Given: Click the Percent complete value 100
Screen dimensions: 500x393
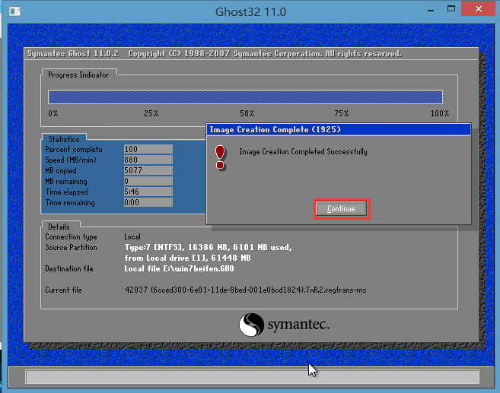Looking at the screenshot, I should point(148,149).
